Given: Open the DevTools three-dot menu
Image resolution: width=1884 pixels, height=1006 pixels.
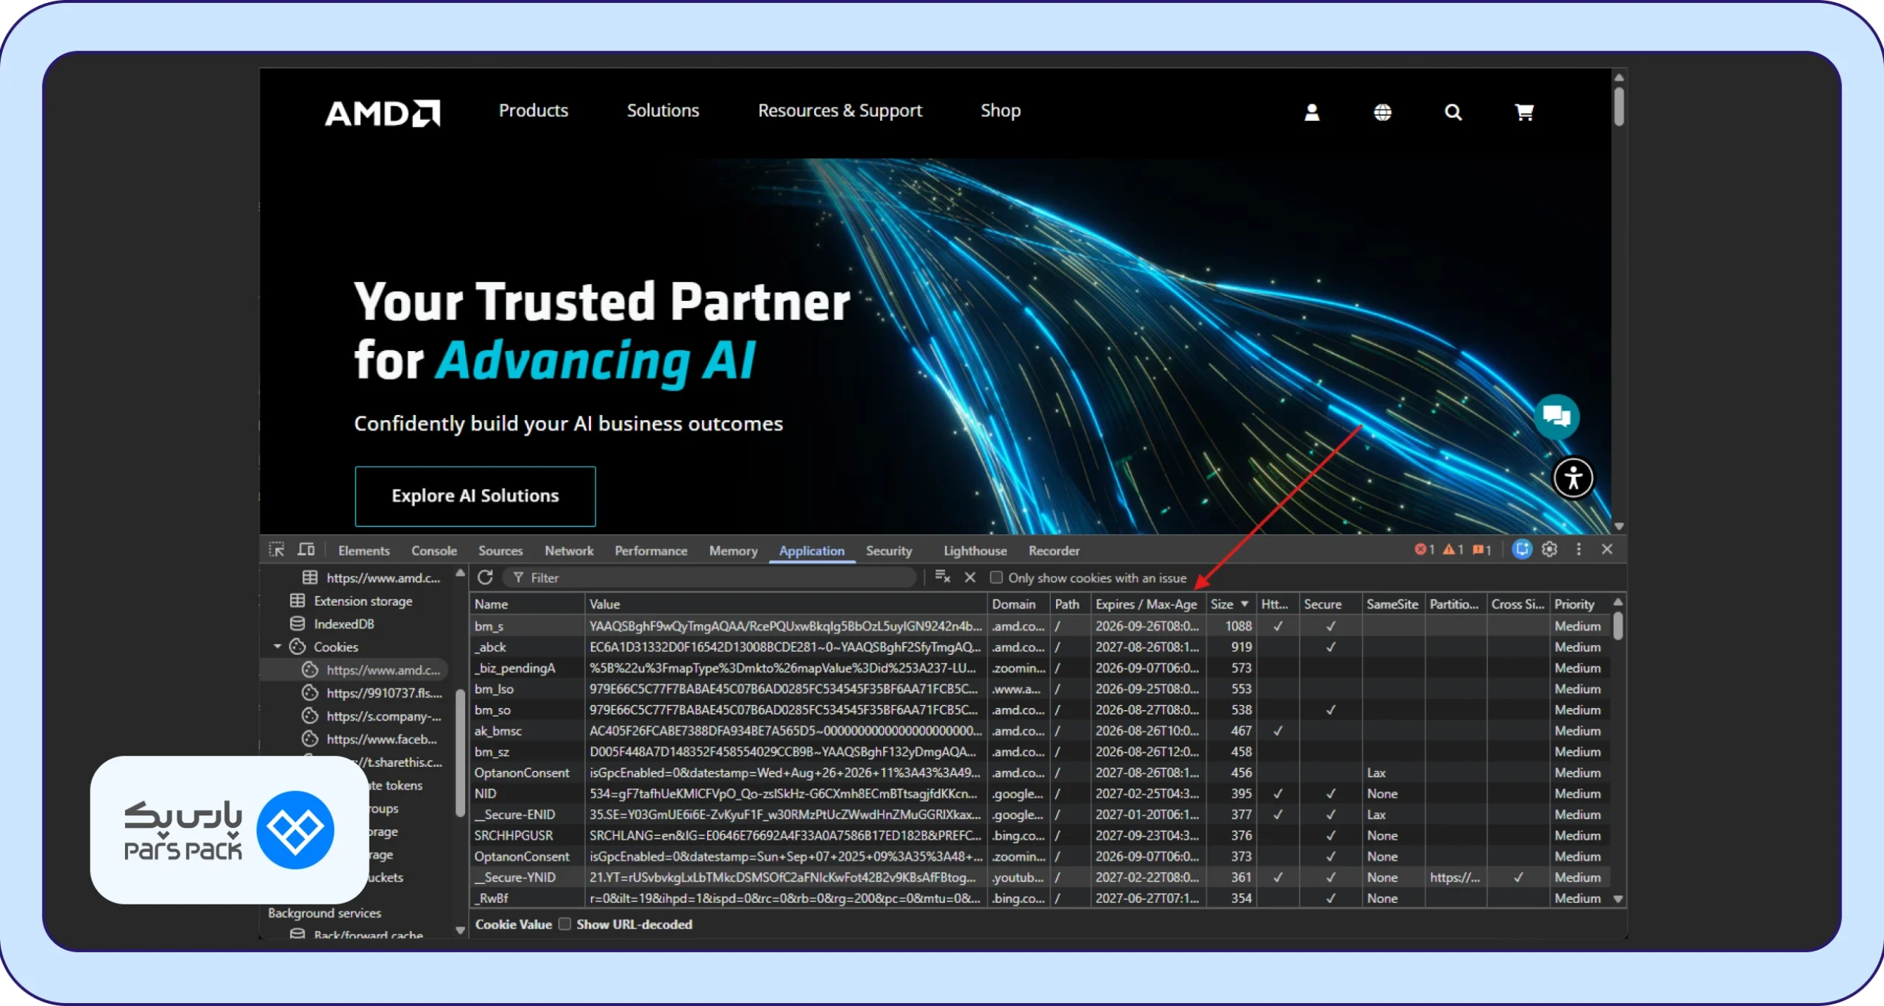Looking at the screenshot, I should pyautogui.click(x=1579, y=550).
